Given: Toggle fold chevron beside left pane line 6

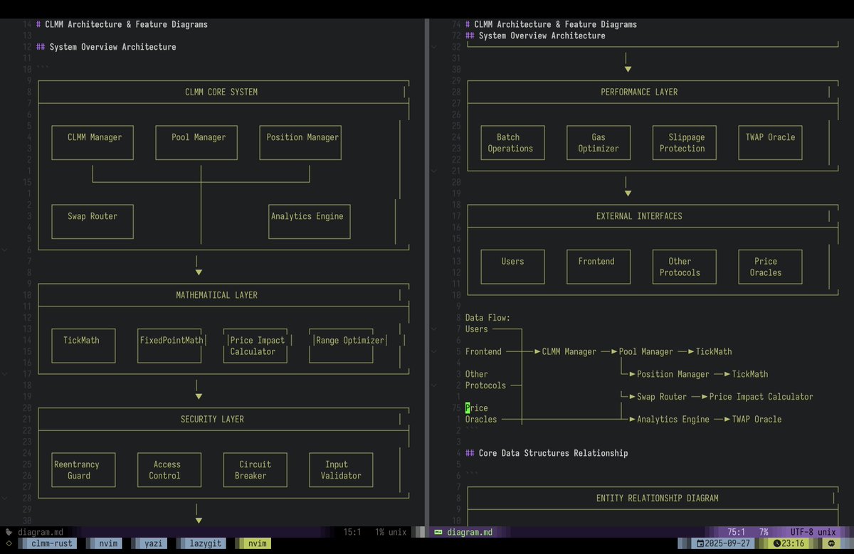Looking at the screenshot, I should pyautogui.click(x=5, y=250).
